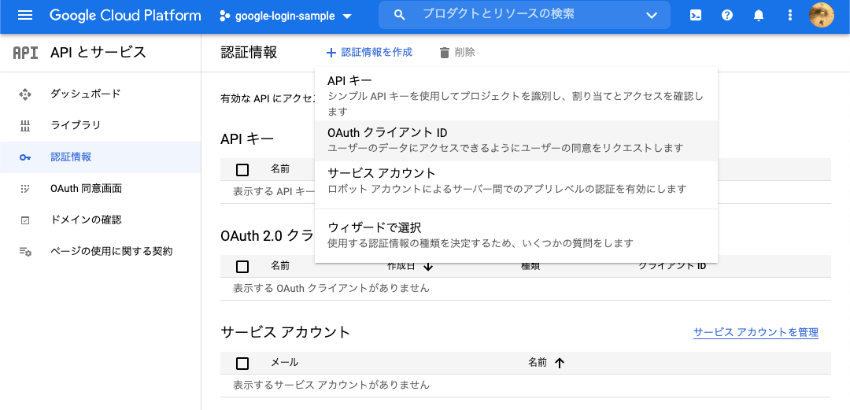Viewport: 850px width, 410px height.
Task: Expand the search bar dropdown chevron
Action: click(652, 15)
